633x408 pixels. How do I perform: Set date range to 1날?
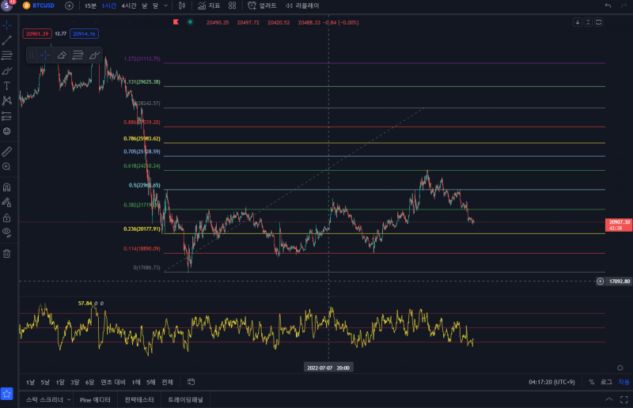30,382
